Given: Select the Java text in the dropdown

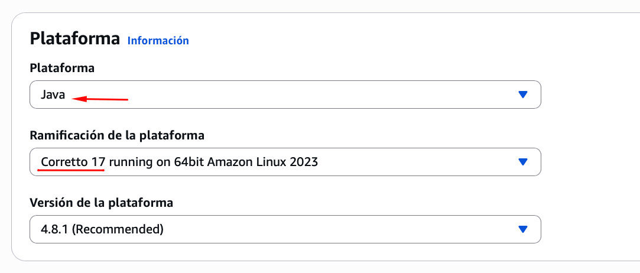Looking at the screenshot, I should (x=53, y=95).
